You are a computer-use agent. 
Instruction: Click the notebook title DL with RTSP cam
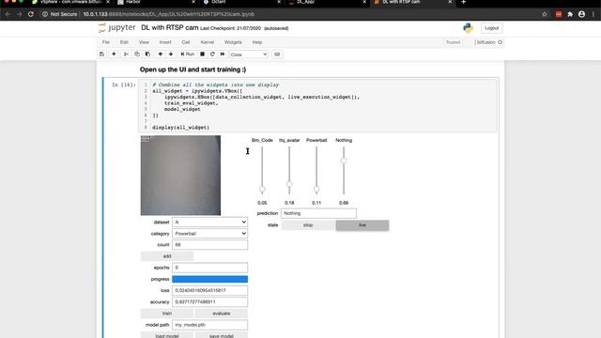coord(170,27)
